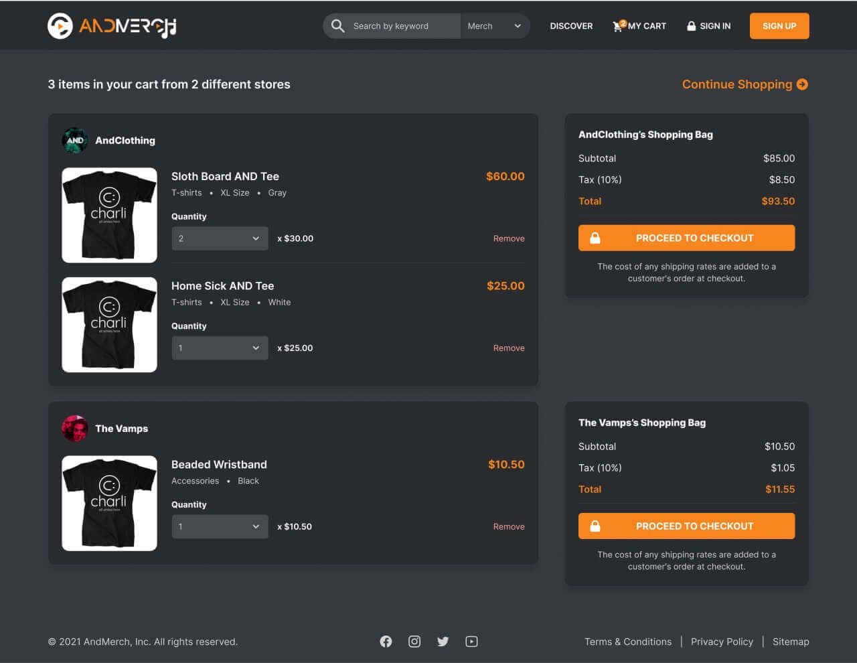Go to Discover in the header
The height and width of the screenshot is (663, 857).
coord(571,26)
